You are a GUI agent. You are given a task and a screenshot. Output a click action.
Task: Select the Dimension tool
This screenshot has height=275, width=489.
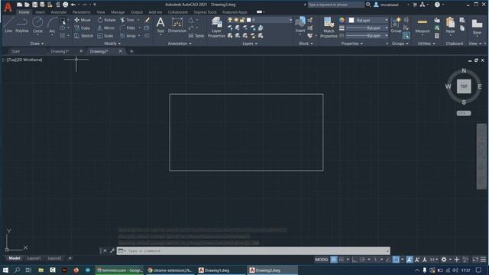pyautogui.click(x=176, y=24)
